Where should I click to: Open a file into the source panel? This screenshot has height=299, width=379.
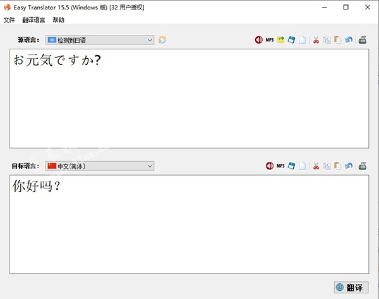[280, 40]
